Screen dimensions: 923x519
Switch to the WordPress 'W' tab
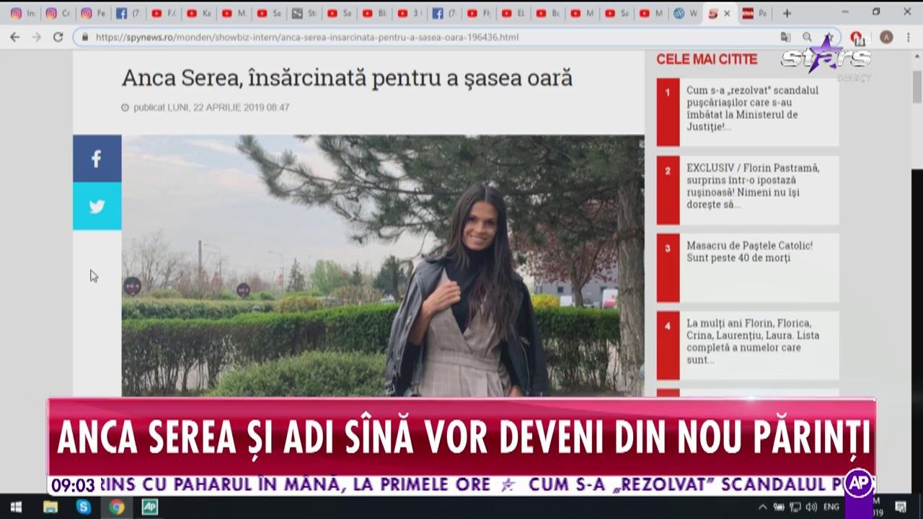click(x=684, y=13)
